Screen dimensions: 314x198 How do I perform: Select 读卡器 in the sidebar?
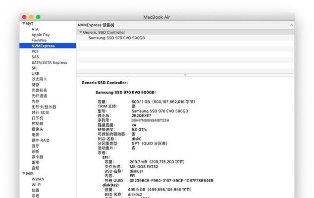37,157
